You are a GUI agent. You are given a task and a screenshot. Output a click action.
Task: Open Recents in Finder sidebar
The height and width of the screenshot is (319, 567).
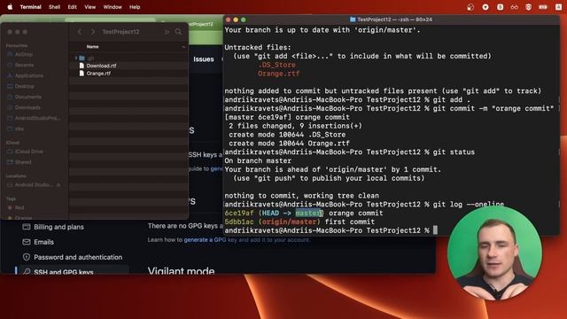[24, 65]
